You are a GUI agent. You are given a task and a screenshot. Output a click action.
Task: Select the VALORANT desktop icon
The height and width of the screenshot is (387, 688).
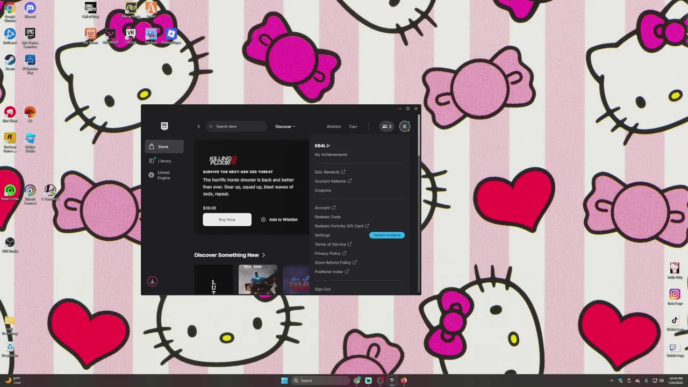click(111, 36)
